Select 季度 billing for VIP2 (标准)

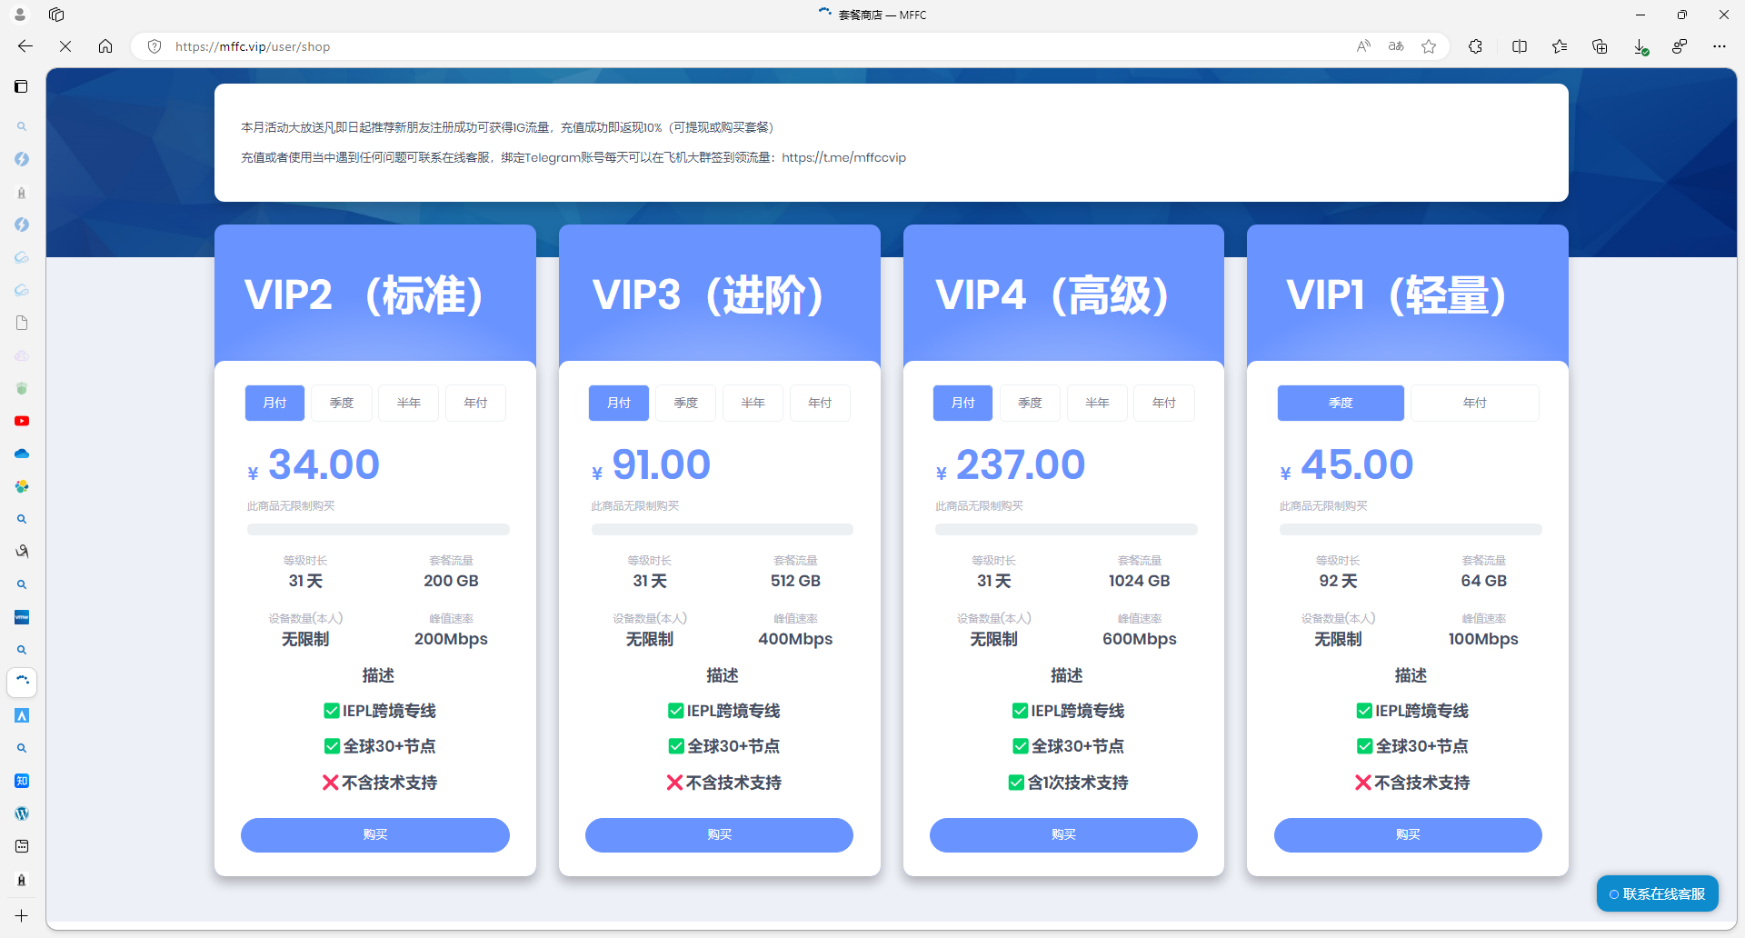pyautogui.click(x=342, y=403)
